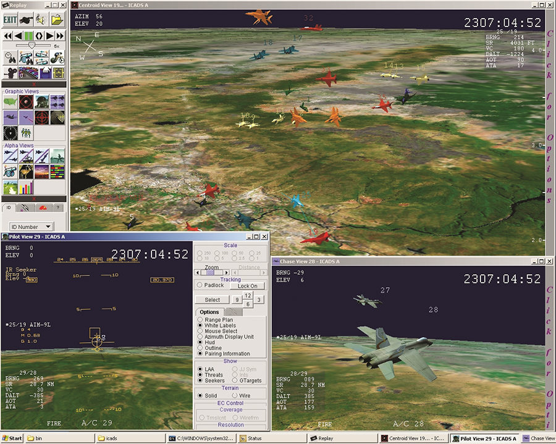Click the EXIT icon in Replay panel

[x=10, y=20]
